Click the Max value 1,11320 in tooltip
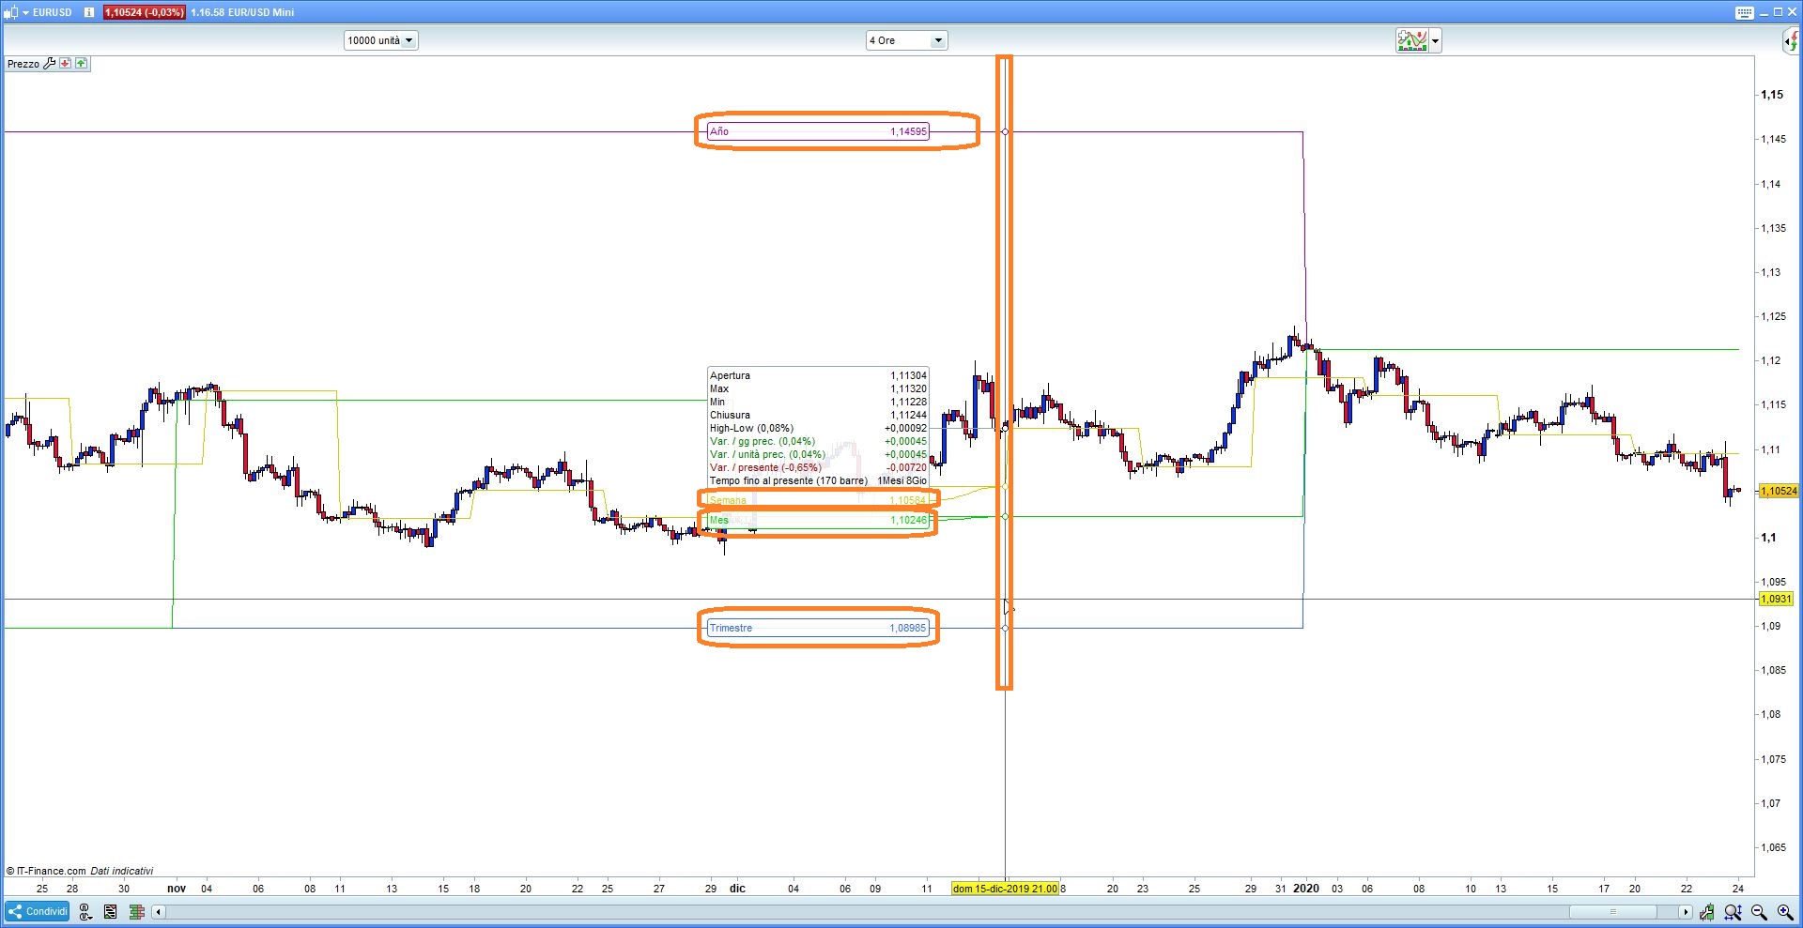Image resolution: width=1803 pixels, height=928 pixels. 908,388
